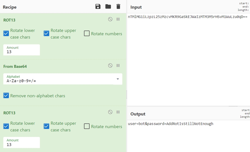Image resolution: width=250 pixels, height=152 pixels.
Task: Grab the Input/Output pane divider handle
Action: (x=233, y=106)
